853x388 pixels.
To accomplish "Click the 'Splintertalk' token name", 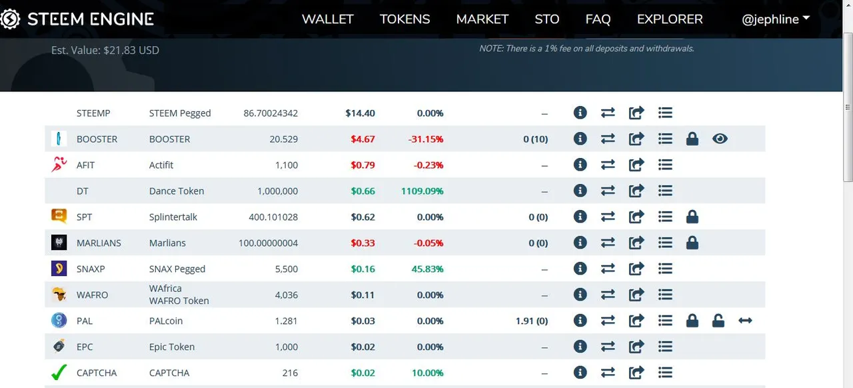I will coord(173,217).
